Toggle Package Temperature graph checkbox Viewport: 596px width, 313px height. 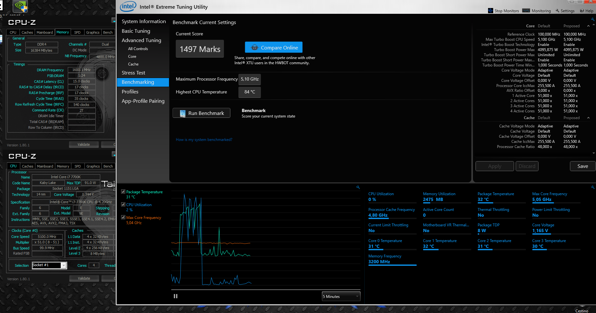123,192
